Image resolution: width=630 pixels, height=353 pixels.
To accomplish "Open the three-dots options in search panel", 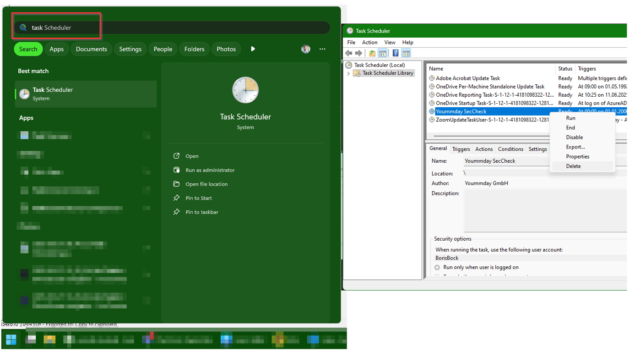I will tap(322, 49).
